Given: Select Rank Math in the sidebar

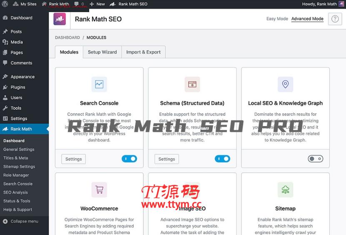Looking at the screenshot, I should 24,129.
